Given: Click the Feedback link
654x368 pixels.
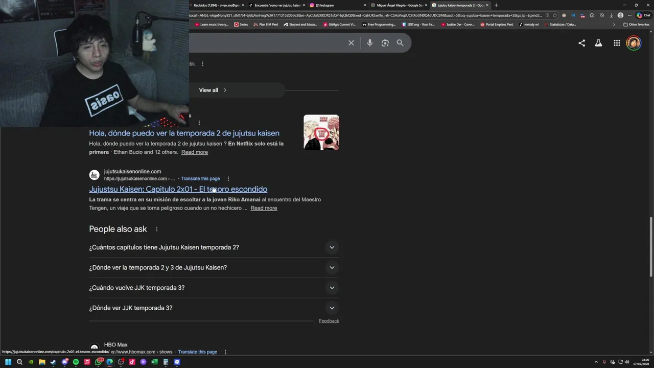Looking at the screenshot, I should [x=329, y=321].
